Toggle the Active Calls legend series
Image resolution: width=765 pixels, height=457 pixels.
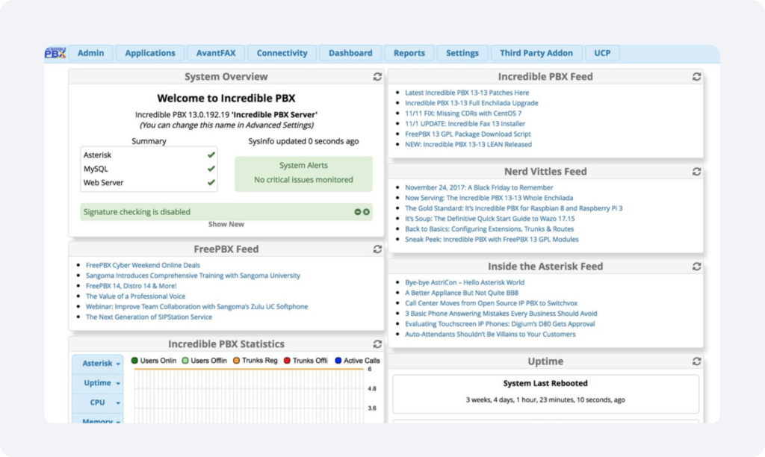click(358, 361)
